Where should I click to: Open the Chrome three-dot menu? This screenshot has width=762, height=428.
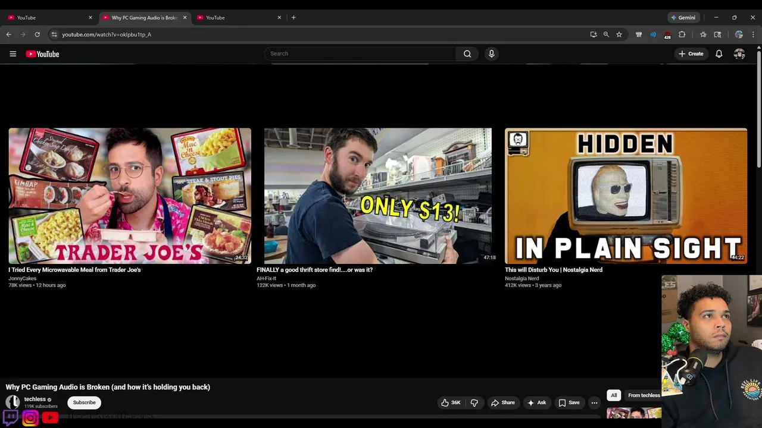(x=753, y=34)
